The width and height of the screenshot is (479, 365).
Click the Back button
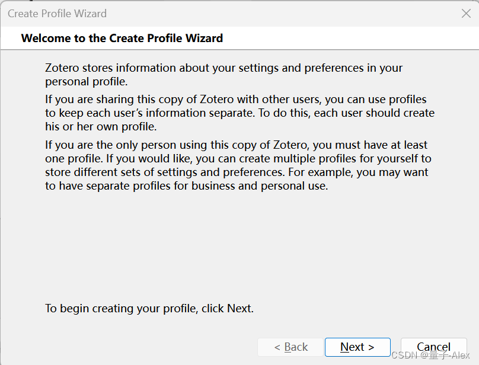pyautogui.click(x=290, y=347)
